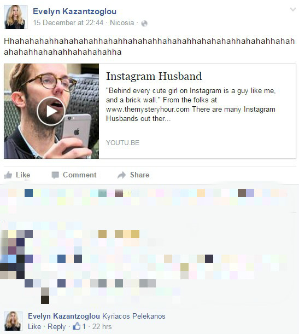
Task: Click the Comment speech bubble icon
Action: point(55,175)
